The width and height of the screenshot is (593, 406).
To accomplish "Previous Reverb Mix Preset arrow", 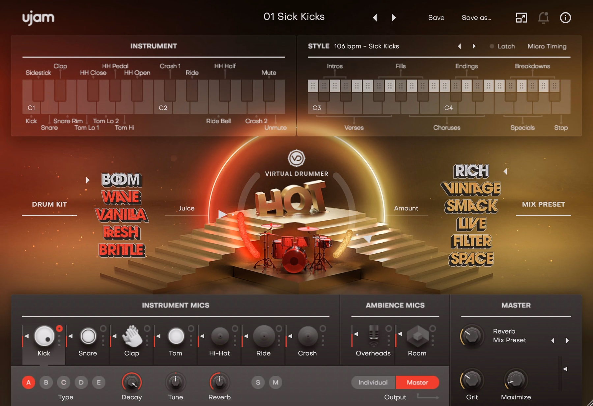I will point(553,340).
